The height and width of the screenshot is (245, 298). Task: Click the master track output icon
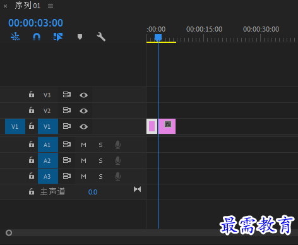137,189
